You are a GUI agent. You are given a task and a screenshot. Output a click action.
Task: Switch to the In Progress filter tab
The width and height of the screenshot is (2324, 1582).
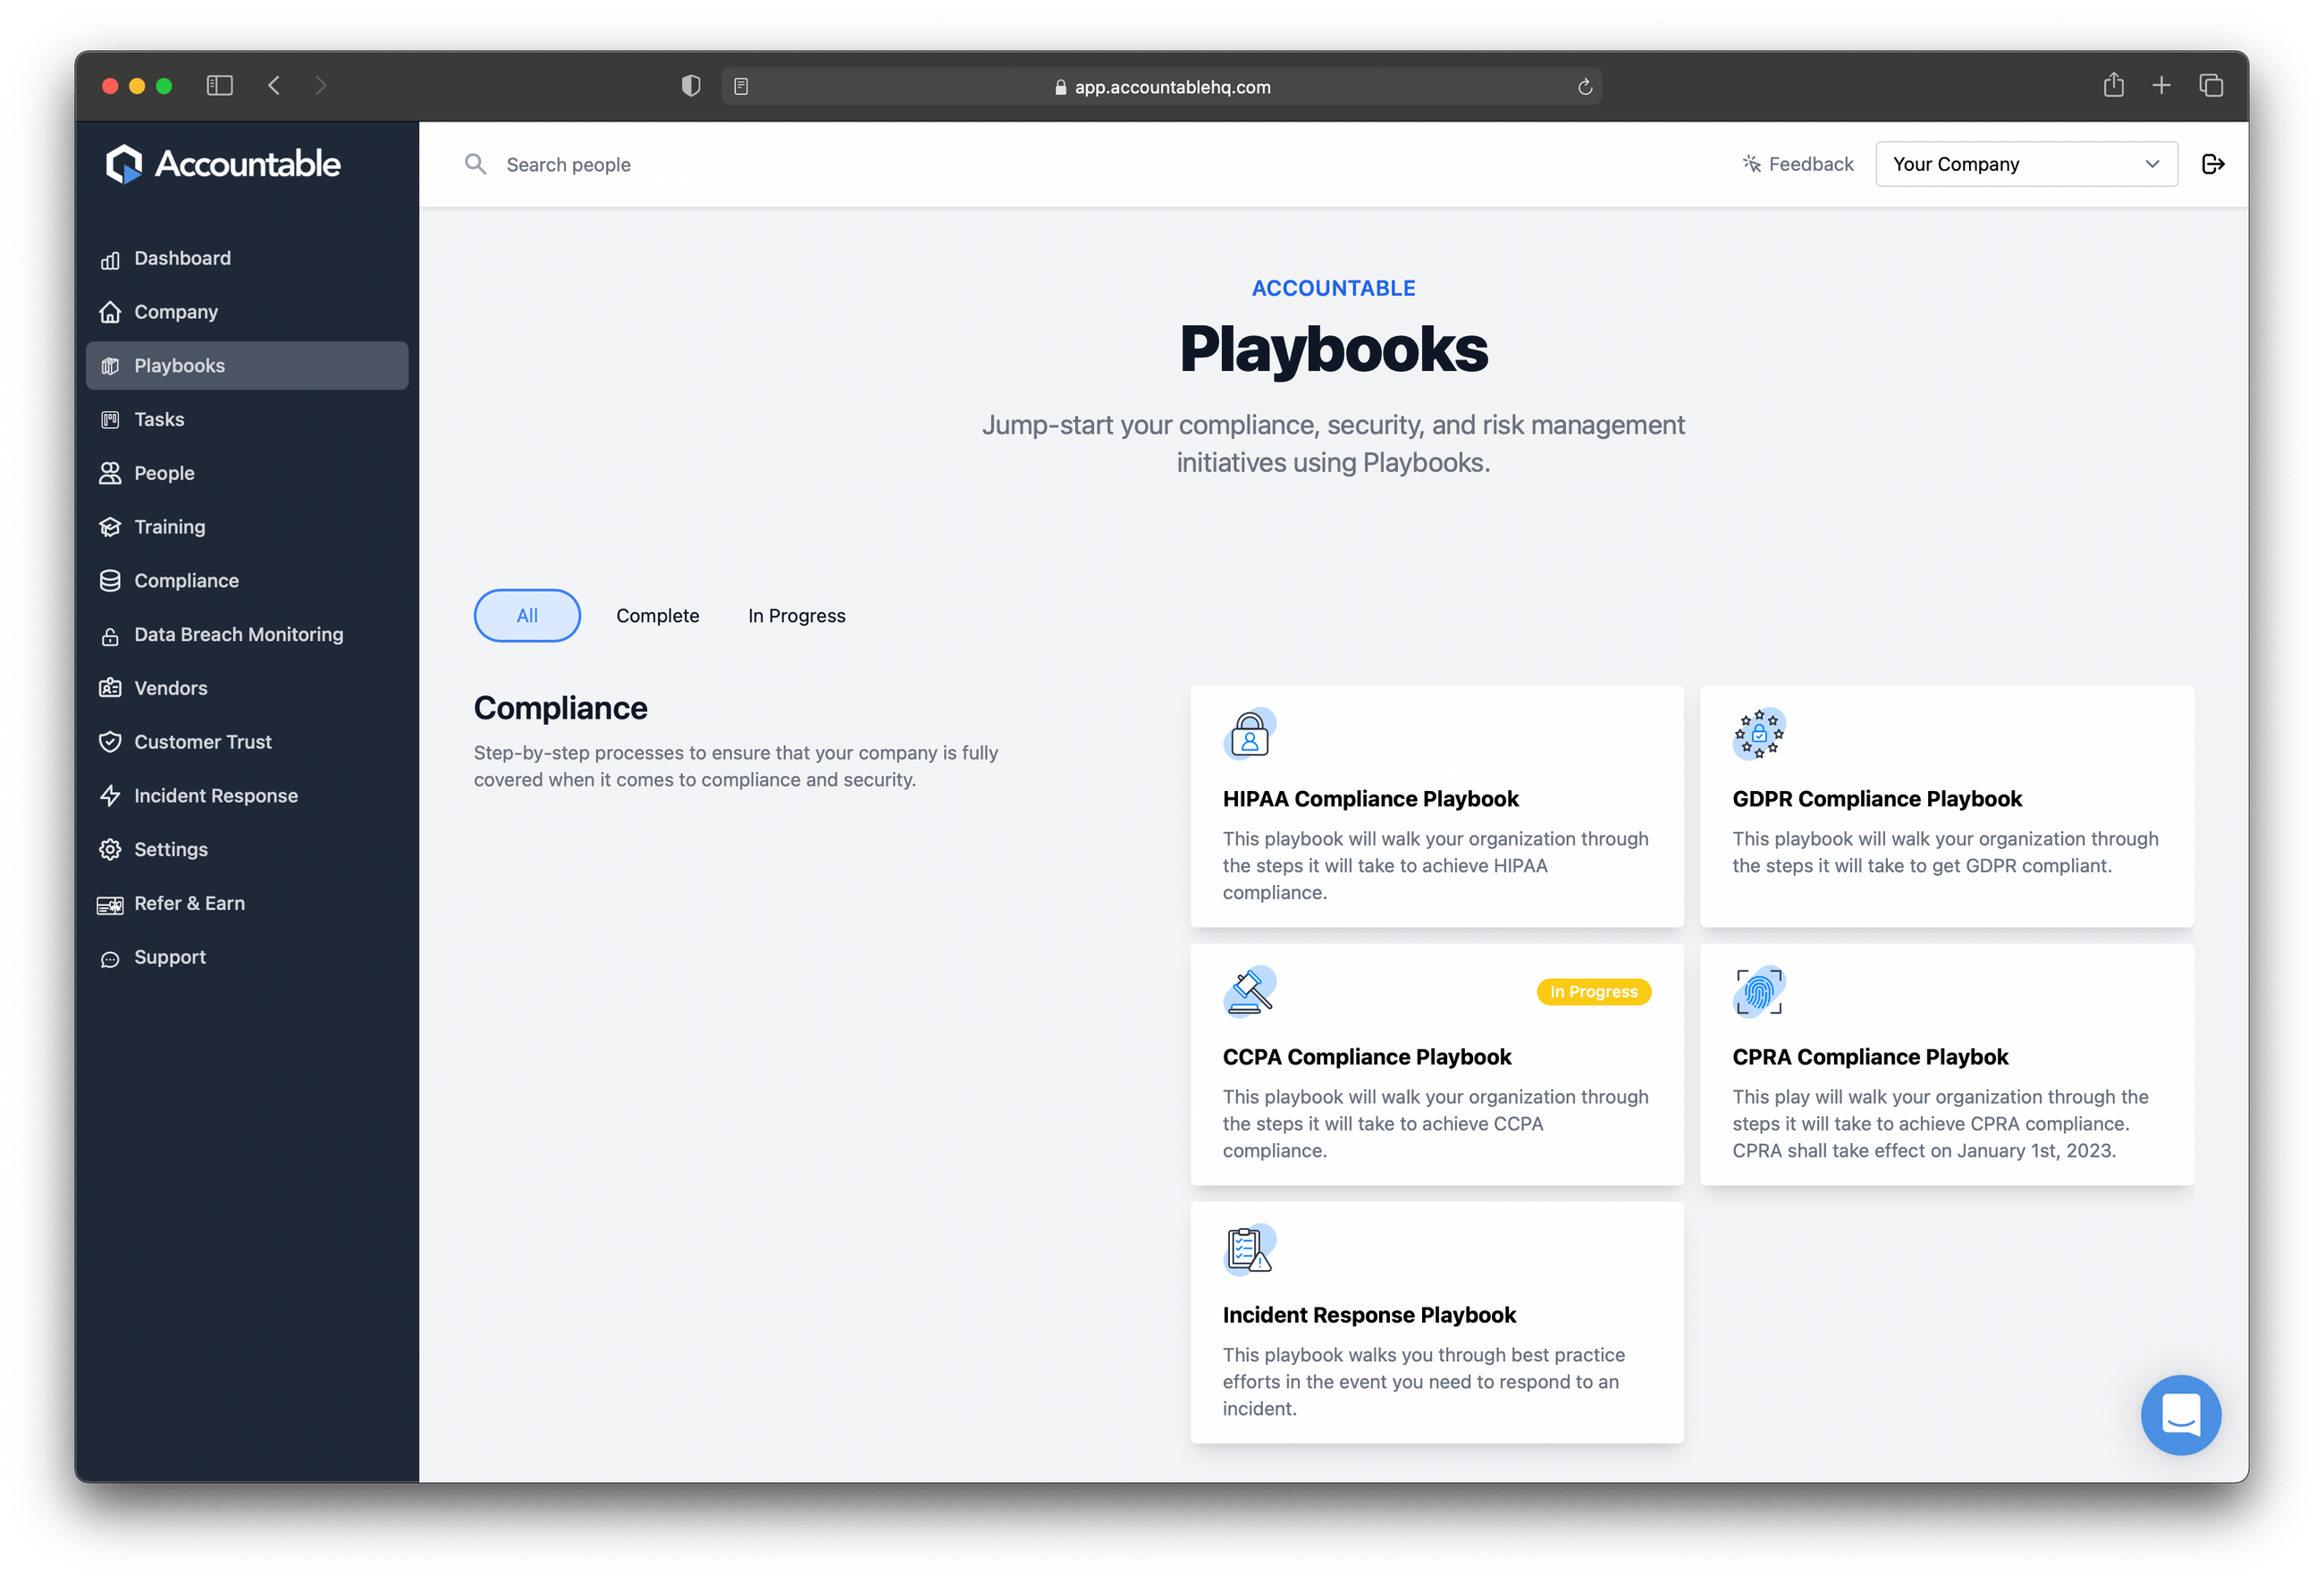click(796, 616)
